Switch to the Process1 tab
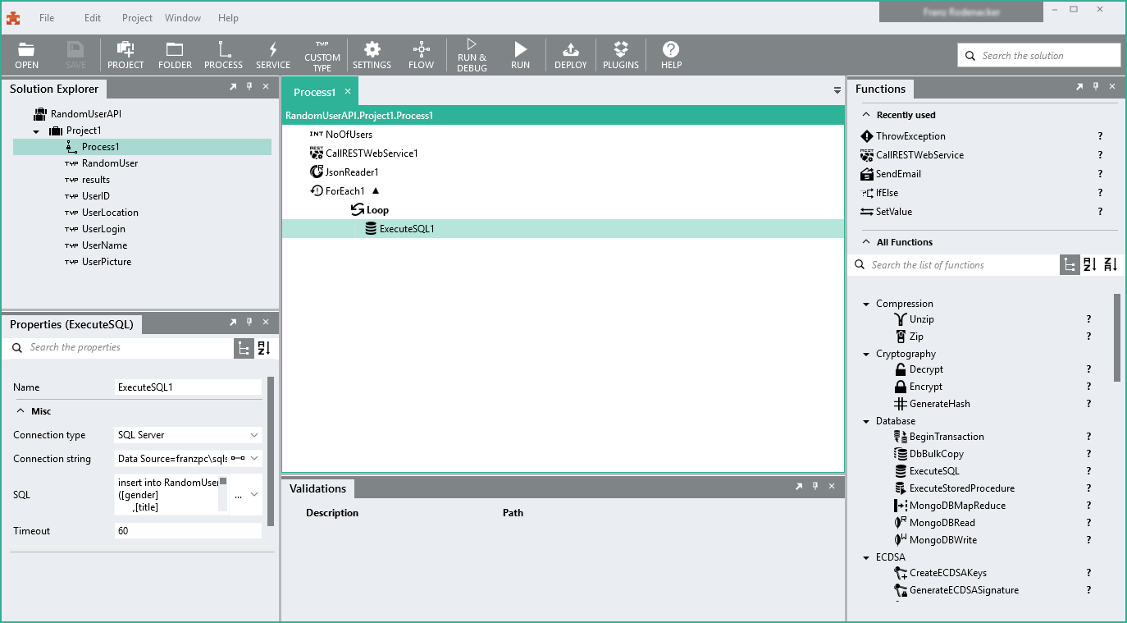1127x623 pixels. pos(314,92)
